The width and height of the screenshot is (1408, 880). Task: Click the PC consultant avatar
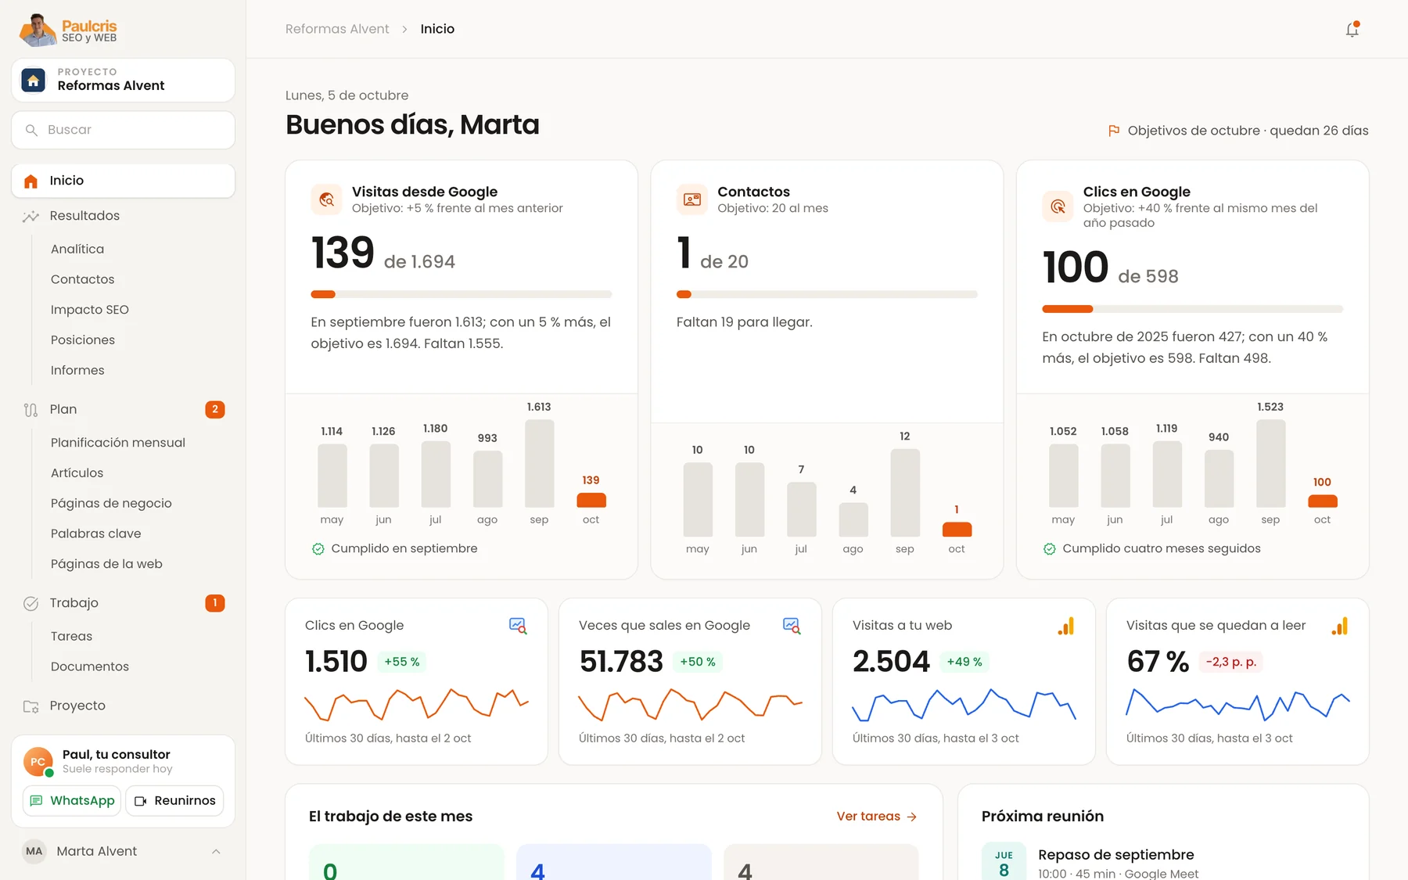tap(38, 761)
